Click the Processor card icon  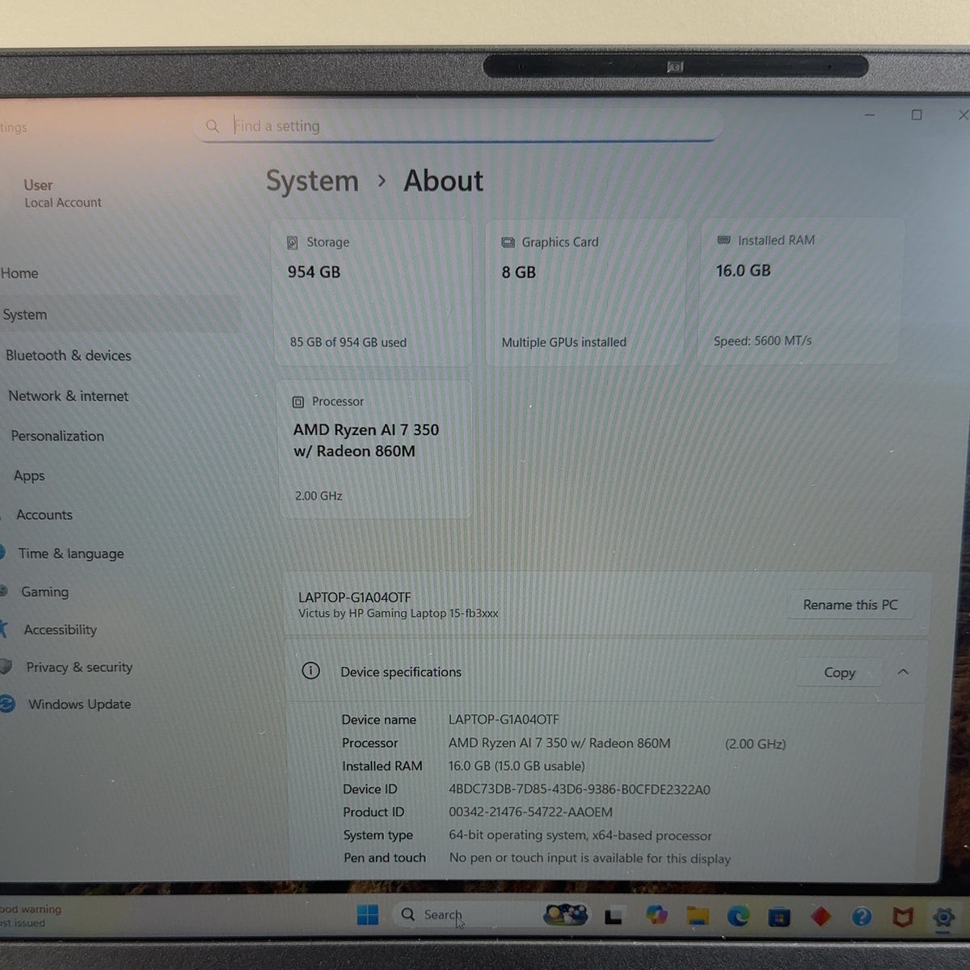point(297,402)
